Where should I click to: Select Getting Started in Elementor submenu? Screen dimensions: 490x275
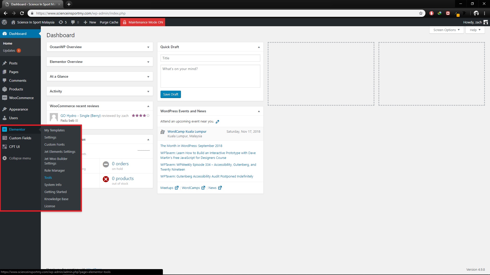pos(55,192)
